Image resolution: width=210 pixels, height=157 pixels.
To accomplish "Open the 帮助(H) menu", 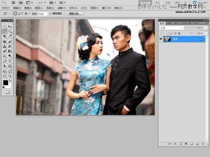I will (118, 8).
